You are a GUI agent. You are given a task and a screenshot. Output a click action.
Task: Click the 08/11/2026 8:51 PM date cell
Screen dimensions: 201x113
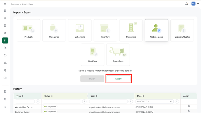tap(144, 107)
